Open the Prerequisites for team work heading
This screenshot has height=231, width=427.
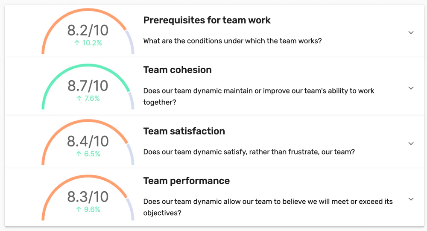point(207,20)
